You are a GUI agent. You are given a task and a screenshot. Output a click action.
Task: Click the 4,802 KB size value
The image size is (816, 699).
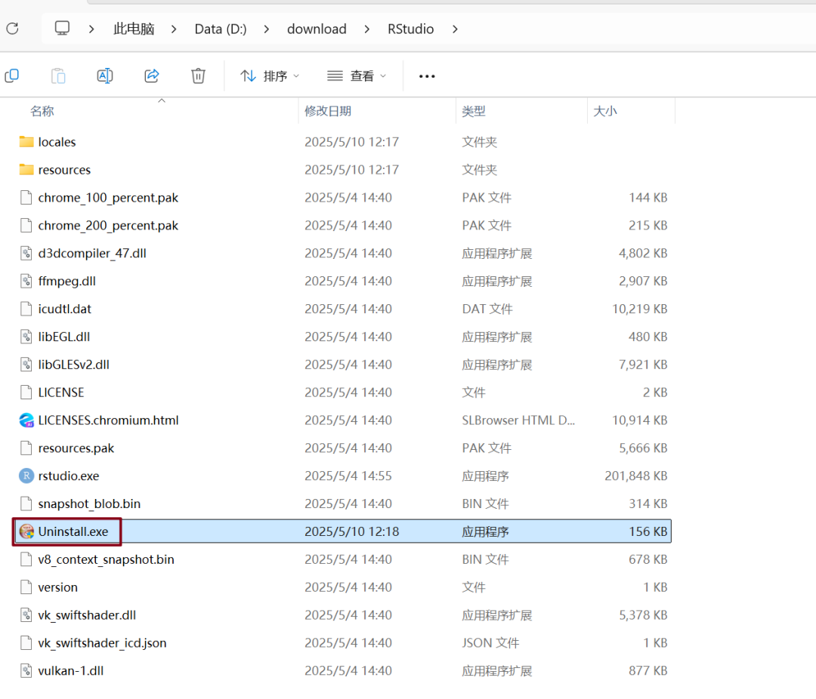(643, 254)
